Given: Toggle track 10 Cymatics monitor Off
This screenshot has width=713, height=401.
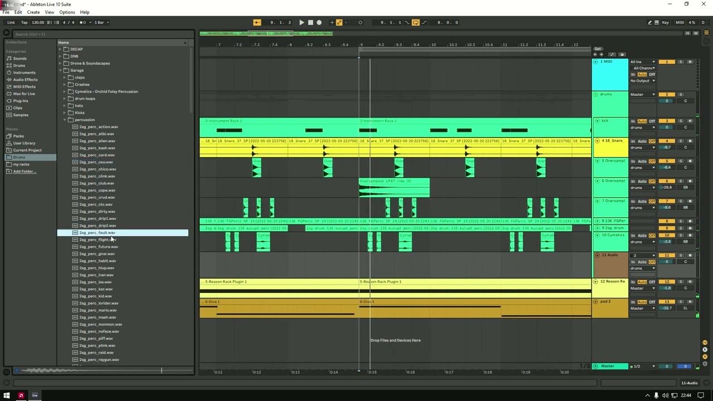Looking at the screenshot, I should coord(652,235).
